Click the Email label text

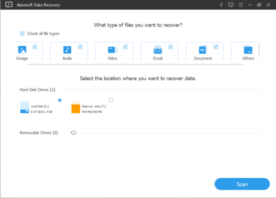click(x=158, y=58)
